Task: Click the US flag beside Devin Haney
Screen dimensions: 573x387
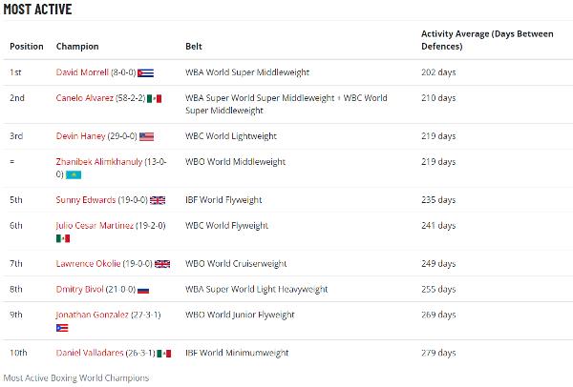Action: tap(146, 136)
